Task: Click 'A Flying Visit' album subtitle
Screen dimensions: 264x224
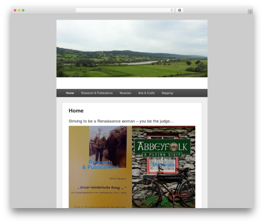Action: pyautogui.click(x=162, y=155)
